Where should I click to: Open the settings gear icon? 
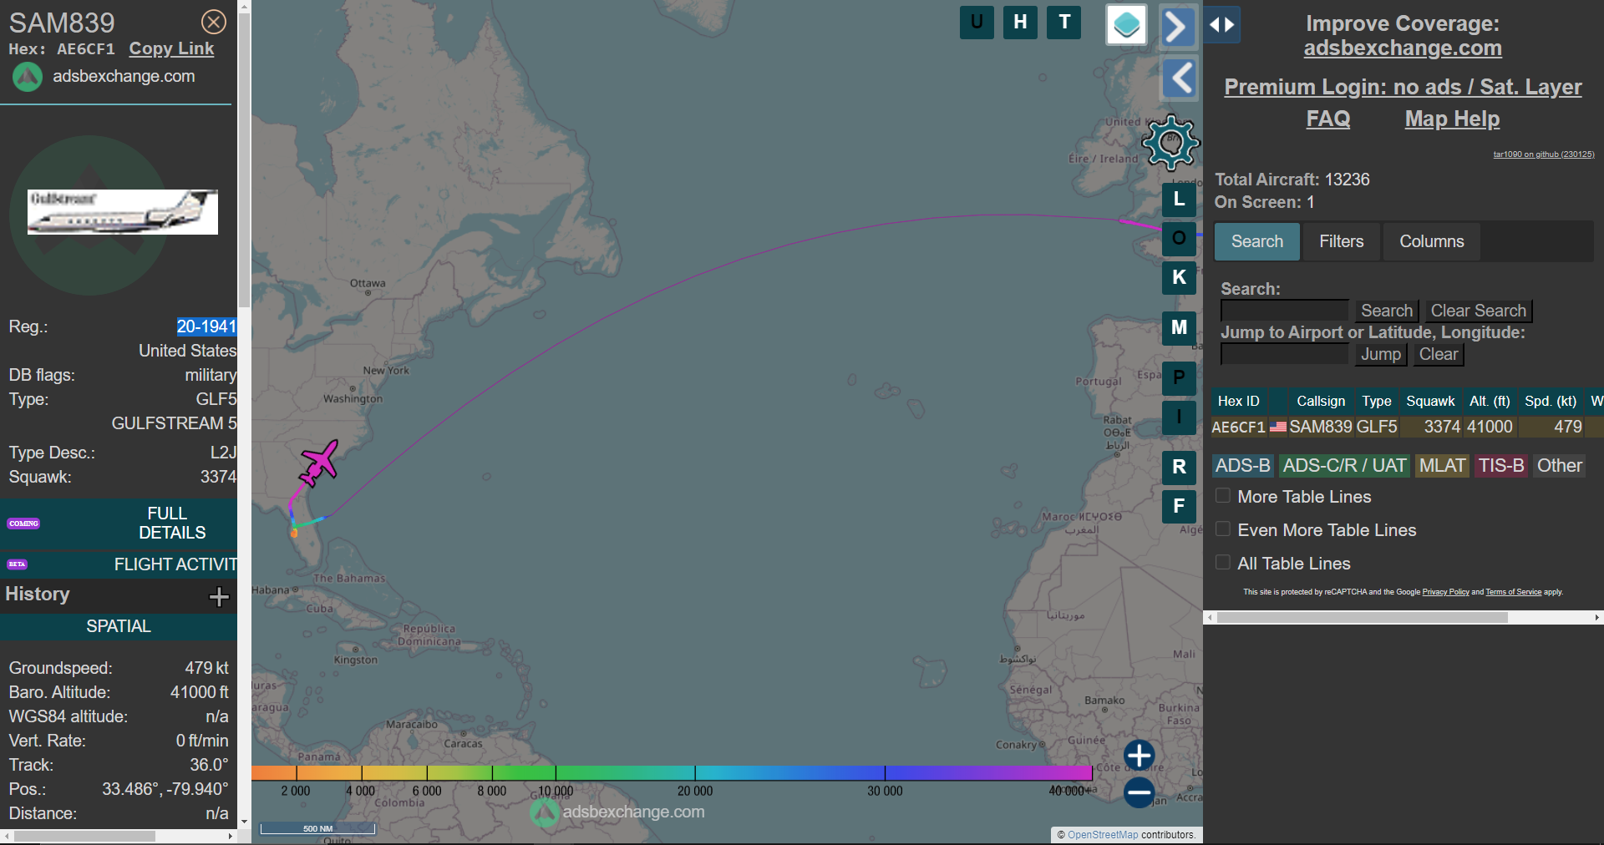tap(1170, 143)
